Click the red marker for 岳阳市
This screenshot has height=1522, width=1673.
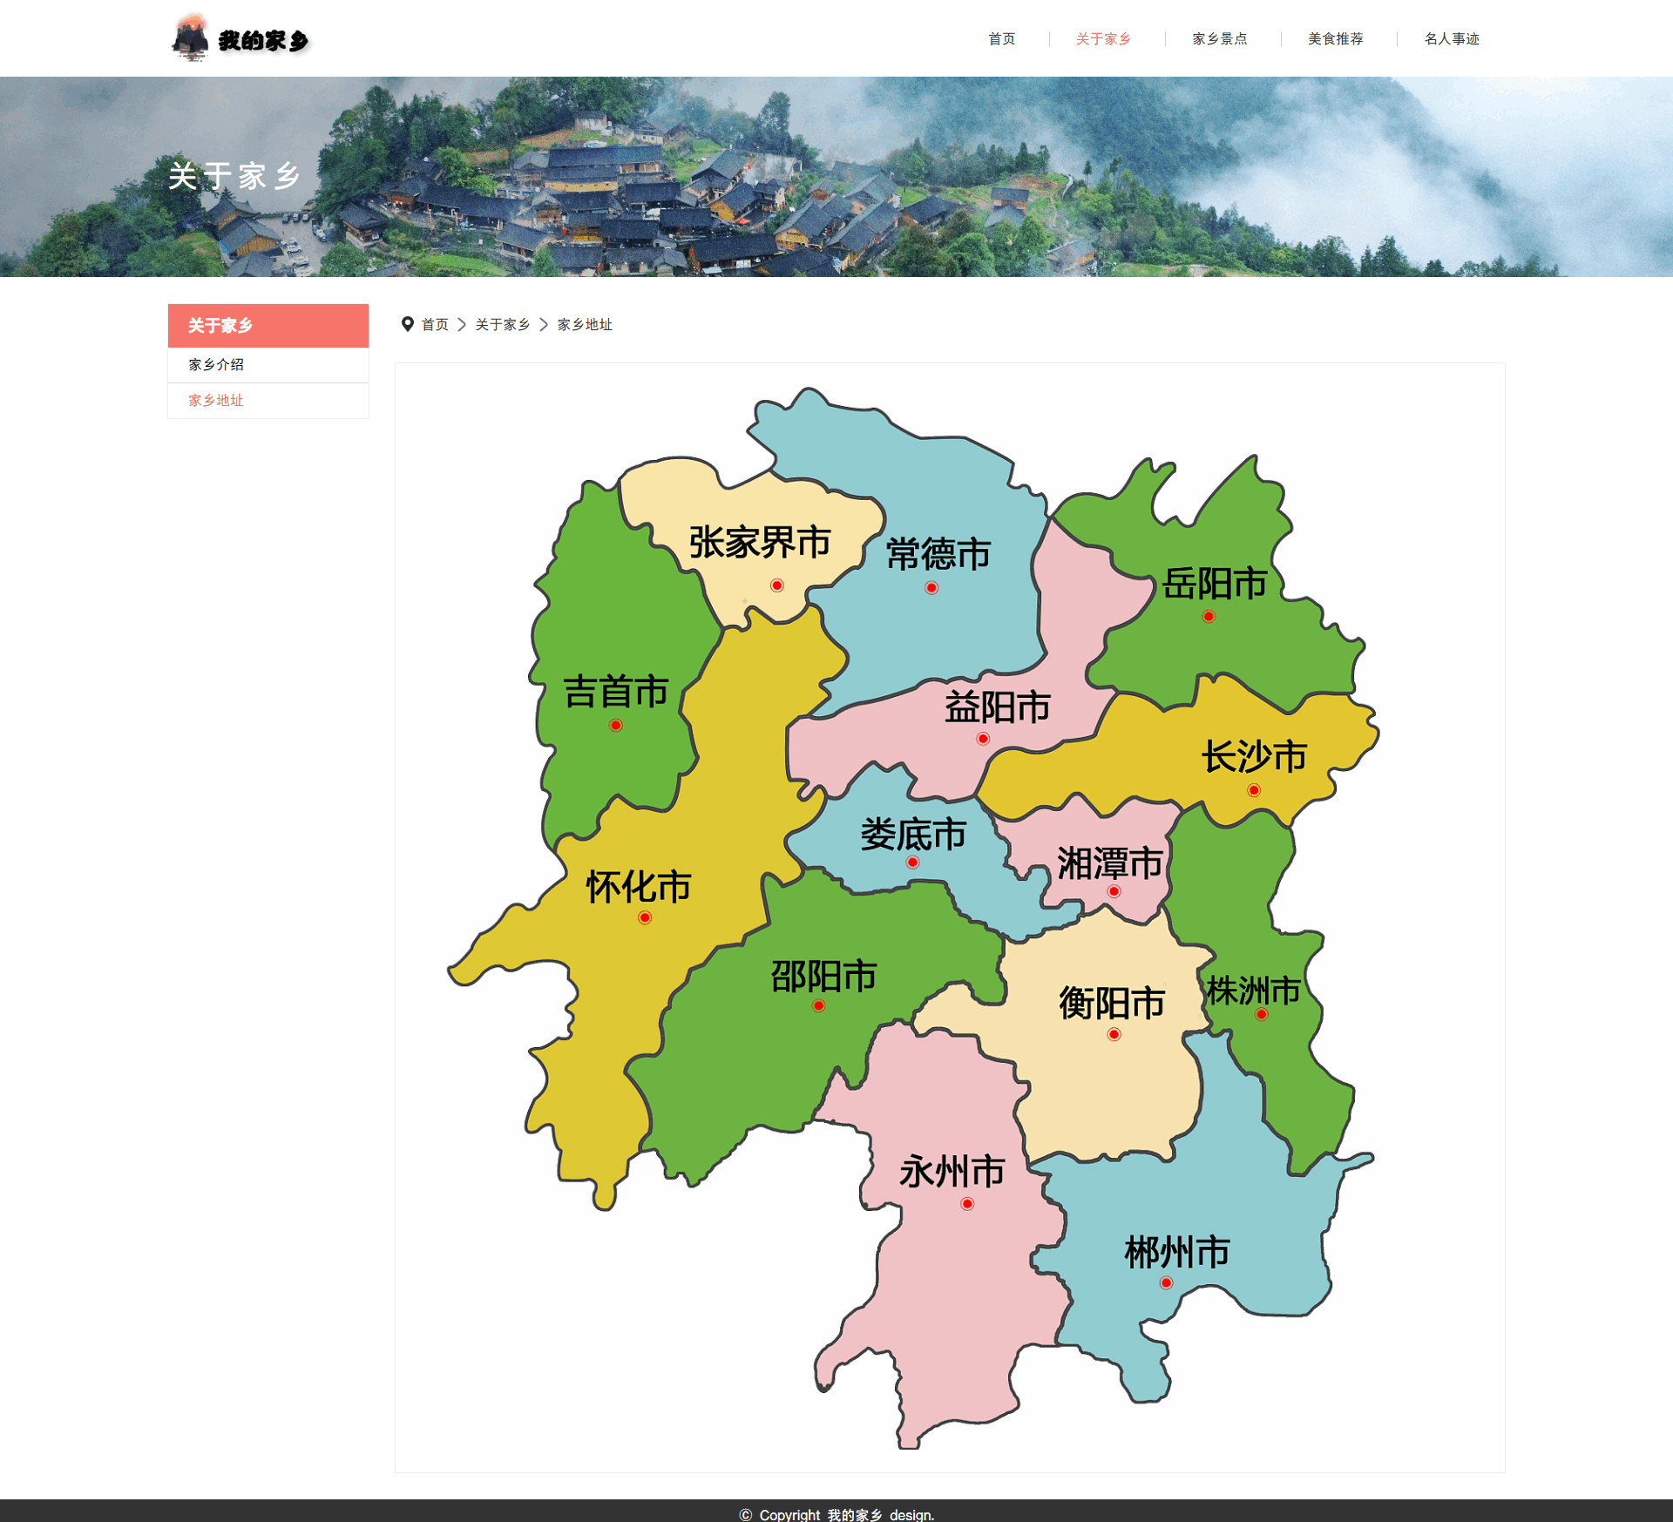coord(1208,617)
